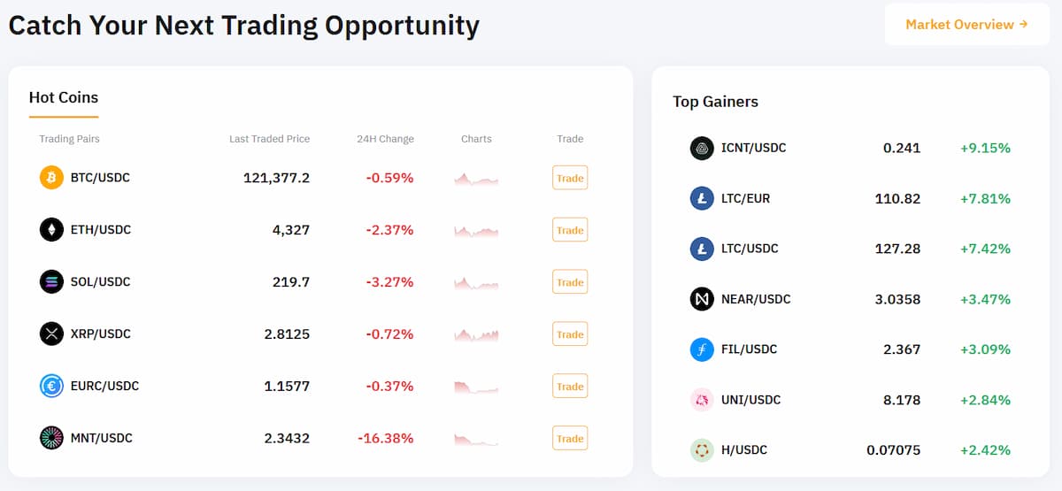Open the ETH/USDC mini price chart
1062x491 pixels.
click(476, 231)
